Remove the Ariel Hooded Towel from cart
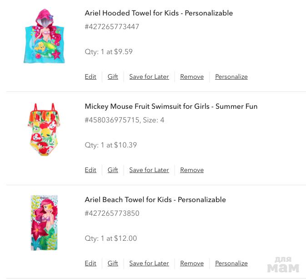 192,76
